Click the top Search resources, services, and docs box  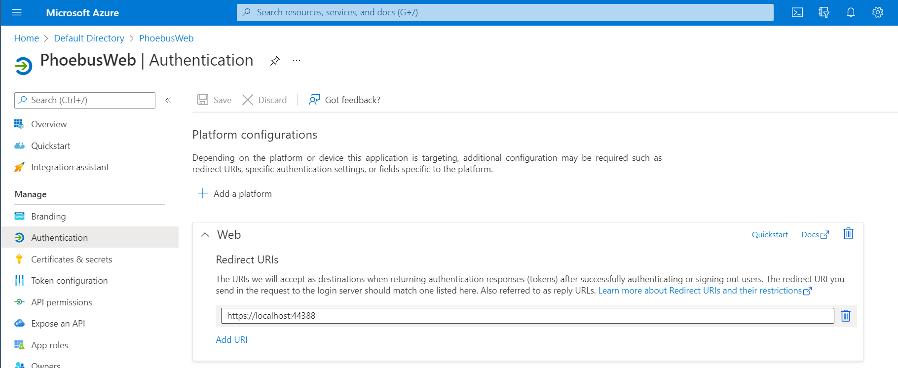(505, 12)
